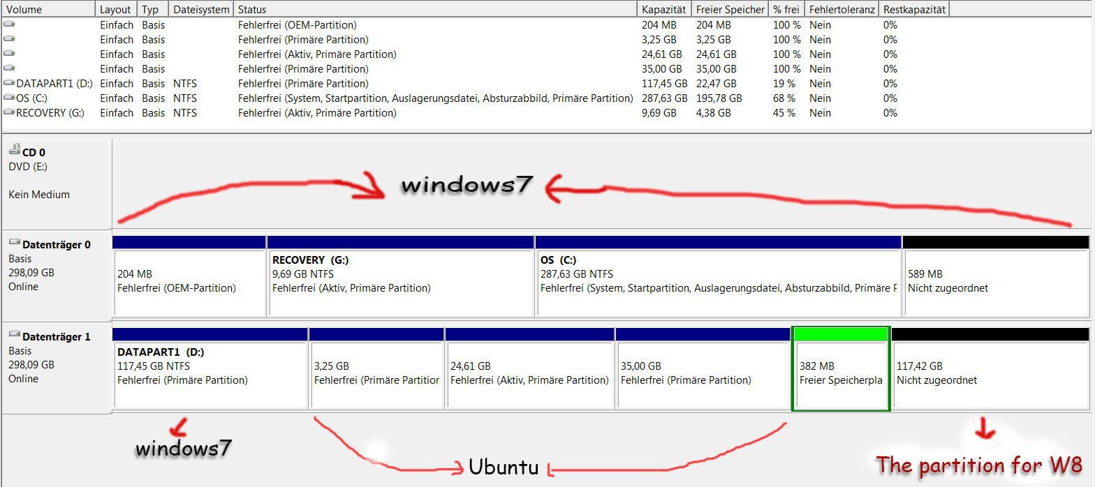The image size is (1095, 487).
Task: Click the Freier Speicher column header
Action: tap(729, 10)
